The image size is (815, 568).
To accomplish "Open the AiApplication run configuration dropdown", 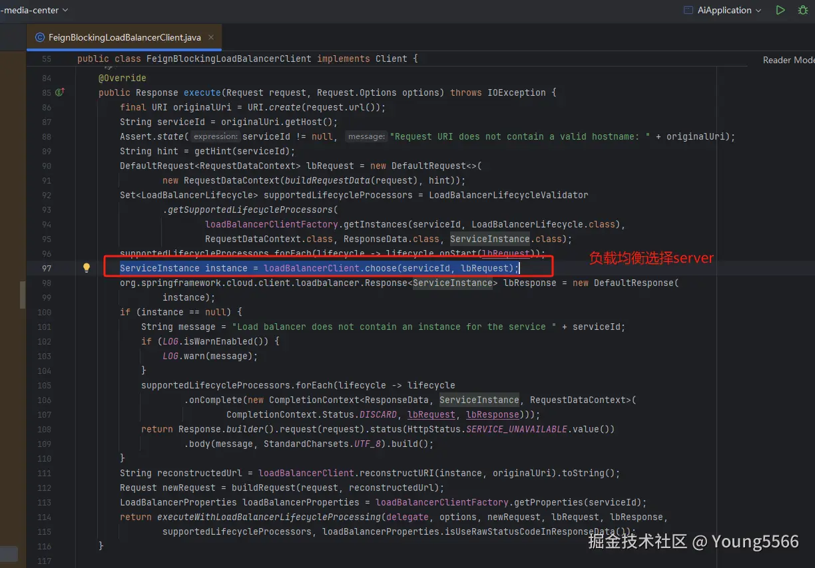I will 723,10.
